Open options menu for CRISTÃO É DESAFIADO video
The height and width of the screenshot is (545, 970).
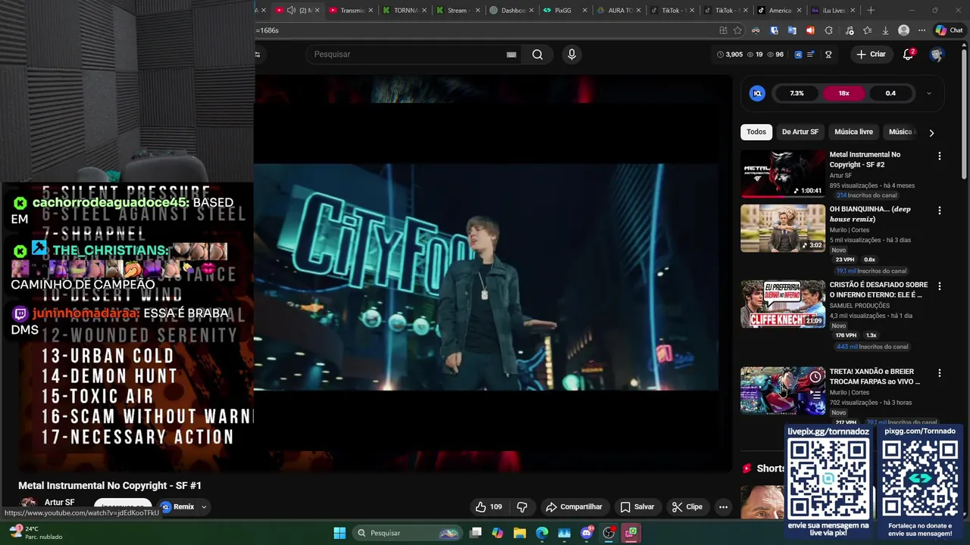(940, 286)
